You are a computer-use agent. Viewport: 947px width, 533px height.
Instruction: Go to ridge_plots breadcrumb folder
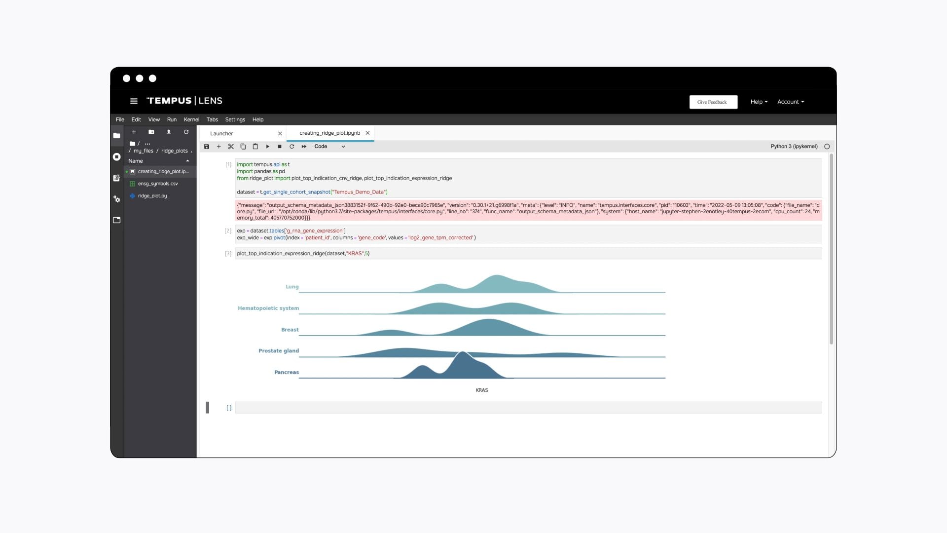pos(175,151)
